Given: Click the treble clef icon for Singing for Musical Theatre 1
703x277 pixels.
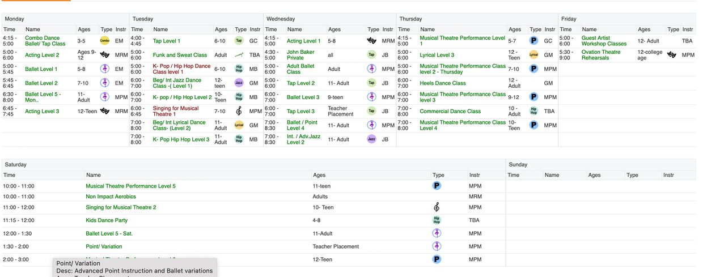Looking at the screenshot, I should [x=239, y=111].
